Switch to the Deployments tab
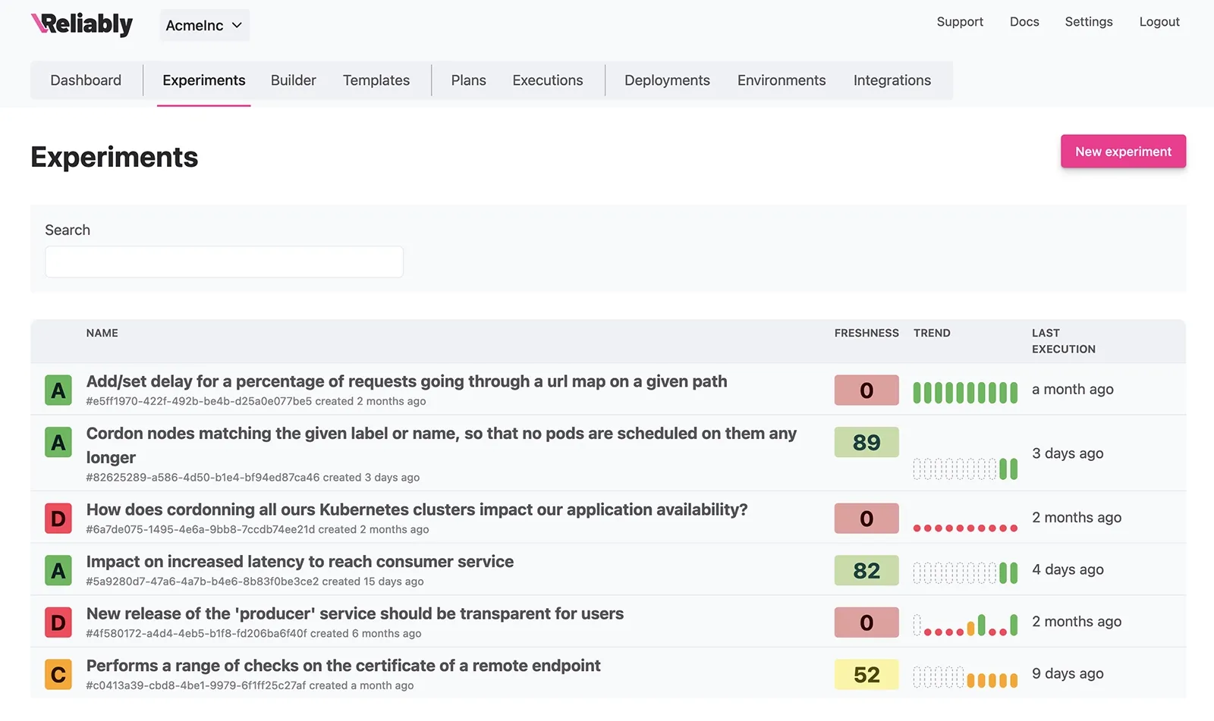Screen dimensions: 1214x721 point(668,80)
